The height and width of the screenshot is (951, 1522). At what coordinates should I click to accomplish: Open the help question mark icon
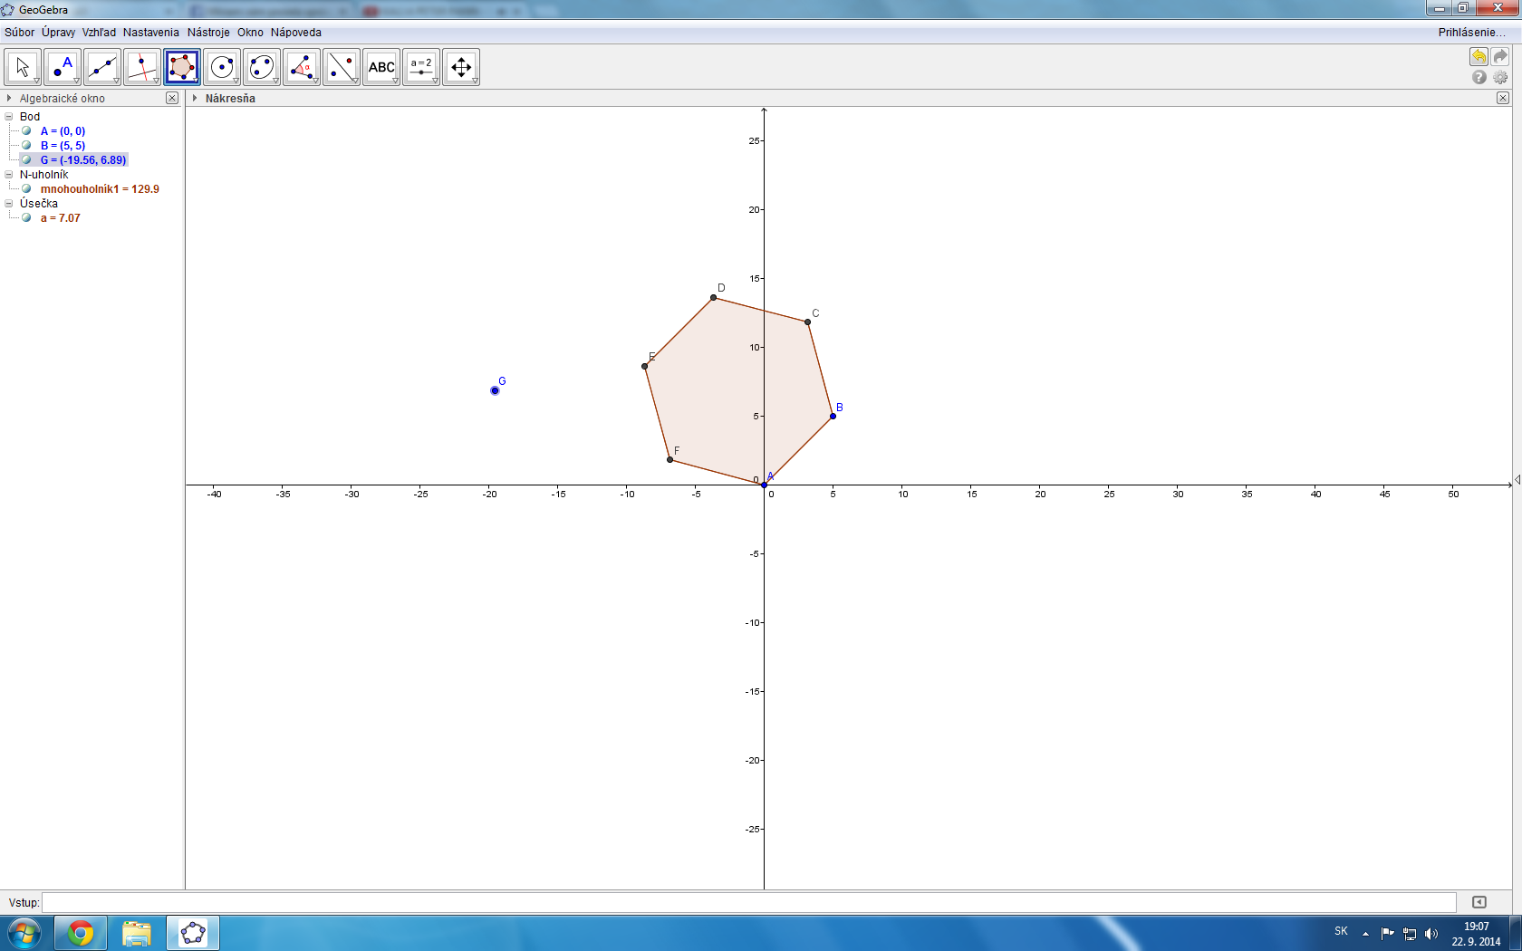coord(1479,78)
